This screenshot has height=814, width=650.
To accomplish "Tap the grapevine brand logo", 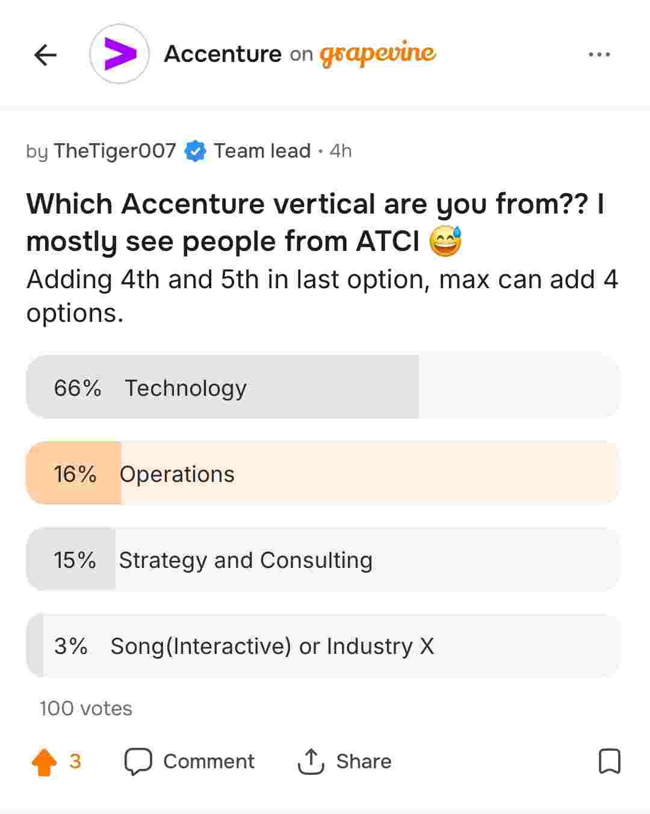I will click(x=377, y=54).
